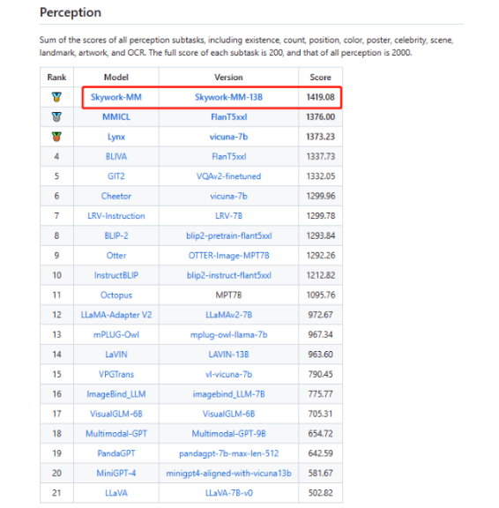Open the LRV-Instruction model link
The image size is (499, 508).
(116, 216)
